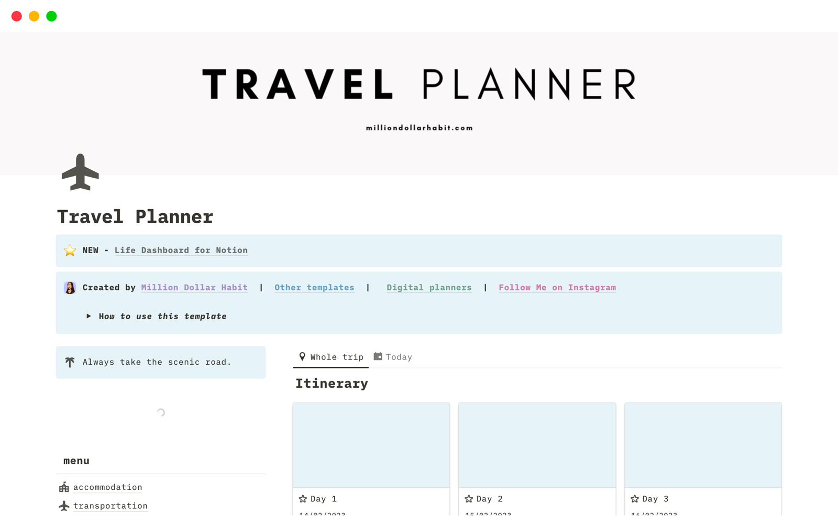Open the Day 2 card cover
Viewport: 838px width, 524px height.
tap(537, 445)
